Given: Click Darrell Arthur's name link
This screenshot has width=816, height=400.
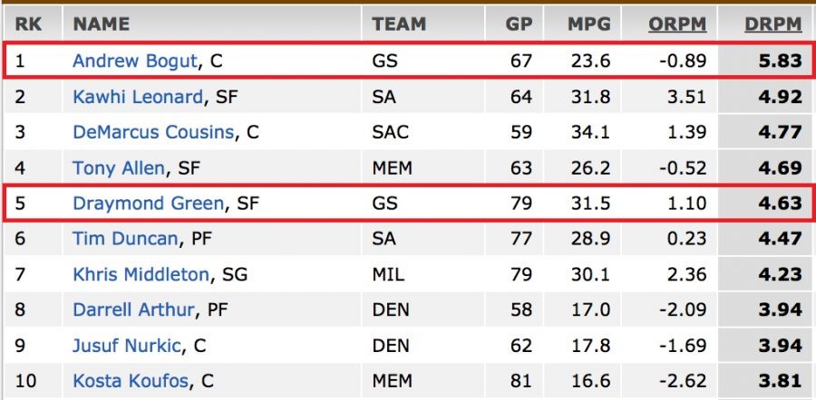Looking at the screenshot, I should point(133,310).
